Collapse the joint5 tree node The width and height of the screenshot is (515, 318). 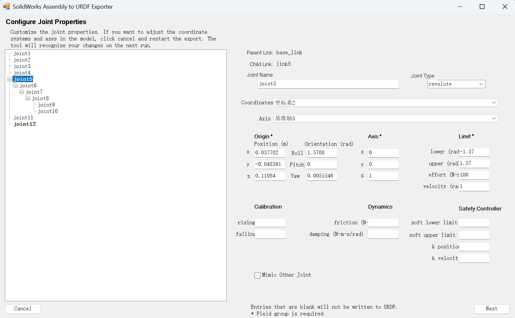point(10,79)
